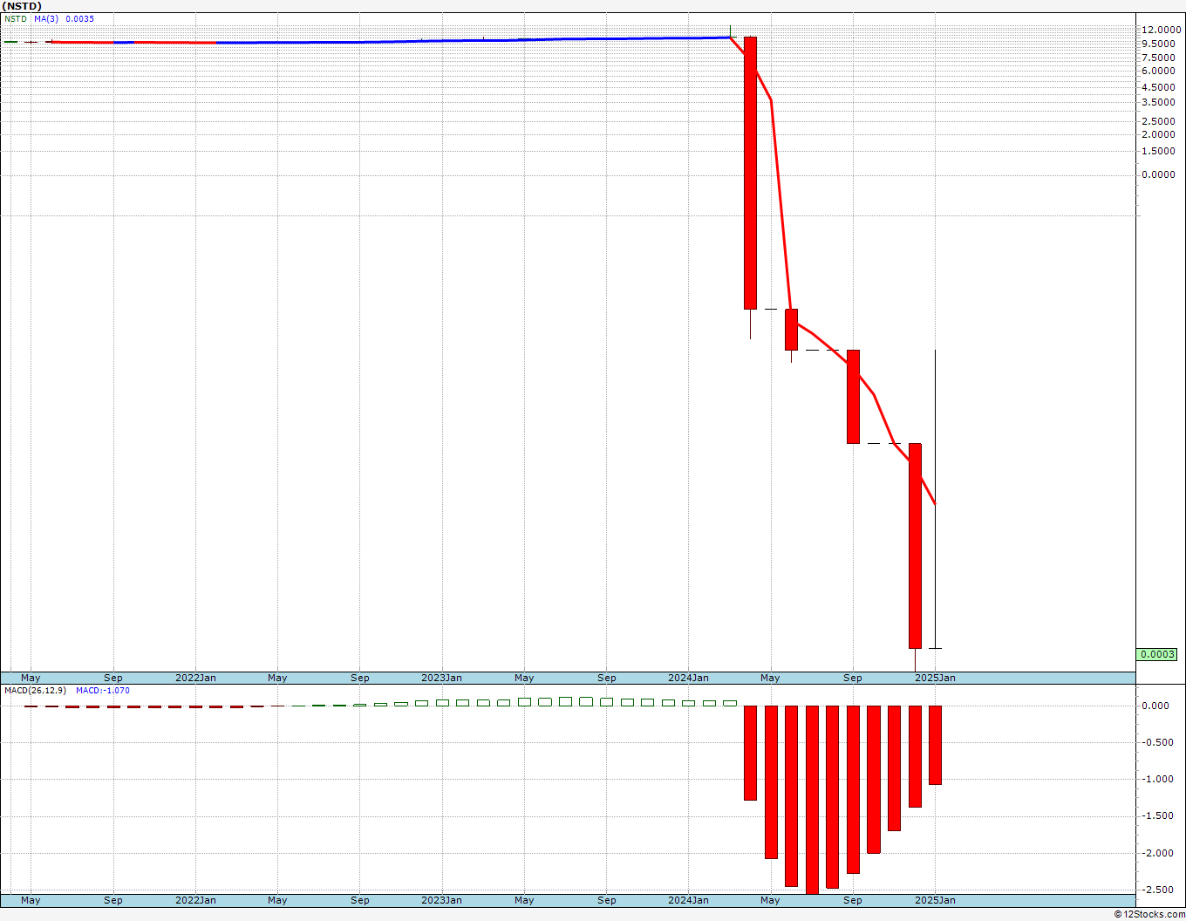The height and width of the screenshot is (921, 1186).
Task: Click the -2.000 MACD axis label
Action: (x=1156, y=853)
